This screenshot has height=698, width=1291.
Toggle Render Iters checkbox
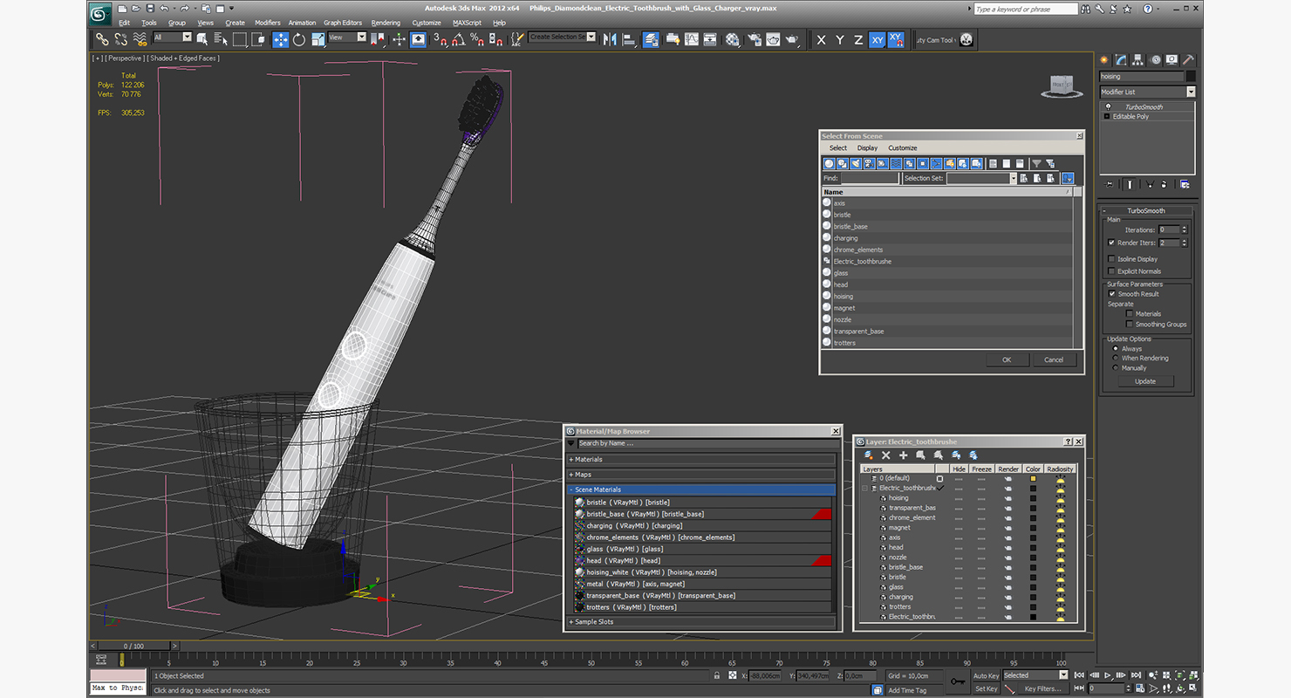(x=1111, y=243)
